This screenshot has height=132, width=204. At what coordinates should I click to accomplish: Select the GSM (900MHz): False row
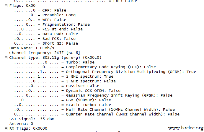(x=63, y=100)
